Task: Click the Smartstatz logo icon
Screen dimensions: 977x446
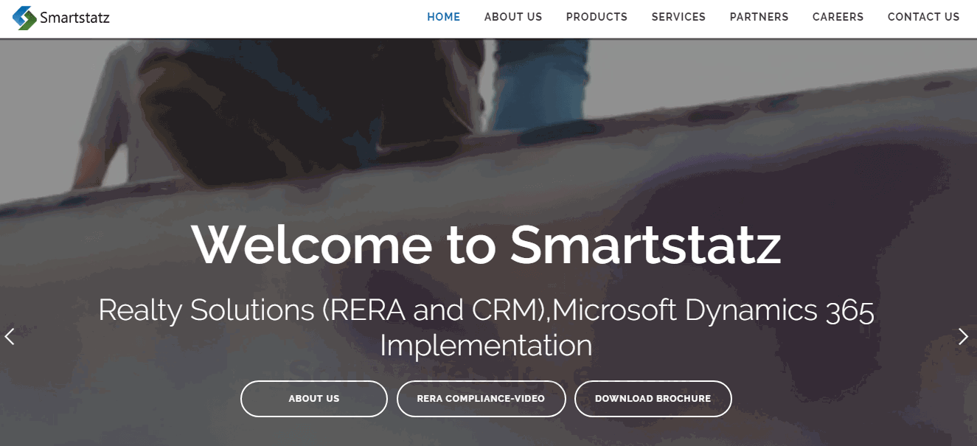Action: click(x=24, y=18)
